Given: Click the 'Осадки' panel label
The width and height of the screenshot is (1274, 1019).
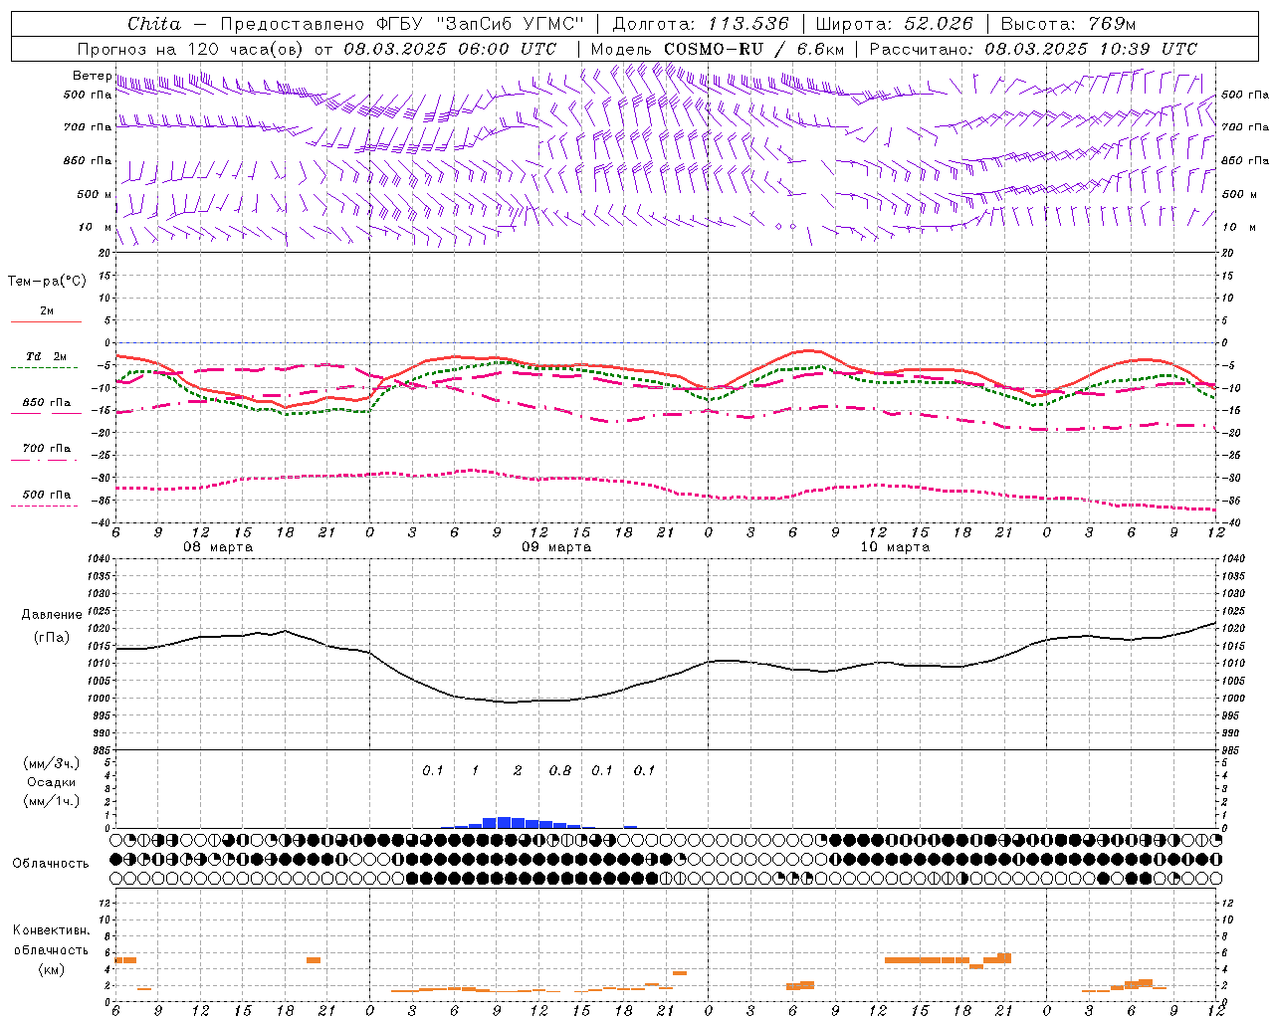Looking at the screenshot, I should 52,782.
